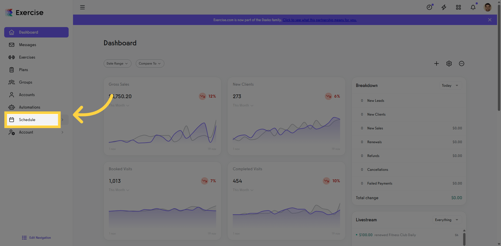Click the lightning bolt quick actions icon

click(444, 7)
